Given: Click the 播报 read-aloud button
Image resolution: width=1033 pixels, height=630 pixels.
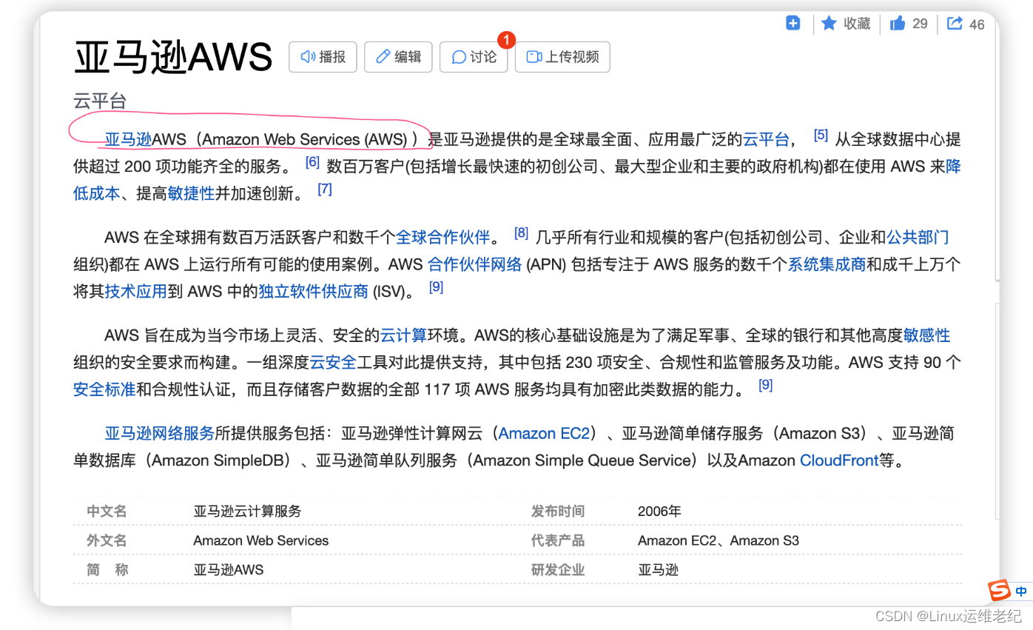Looking at the screenshot, I should tap(323, 57).
